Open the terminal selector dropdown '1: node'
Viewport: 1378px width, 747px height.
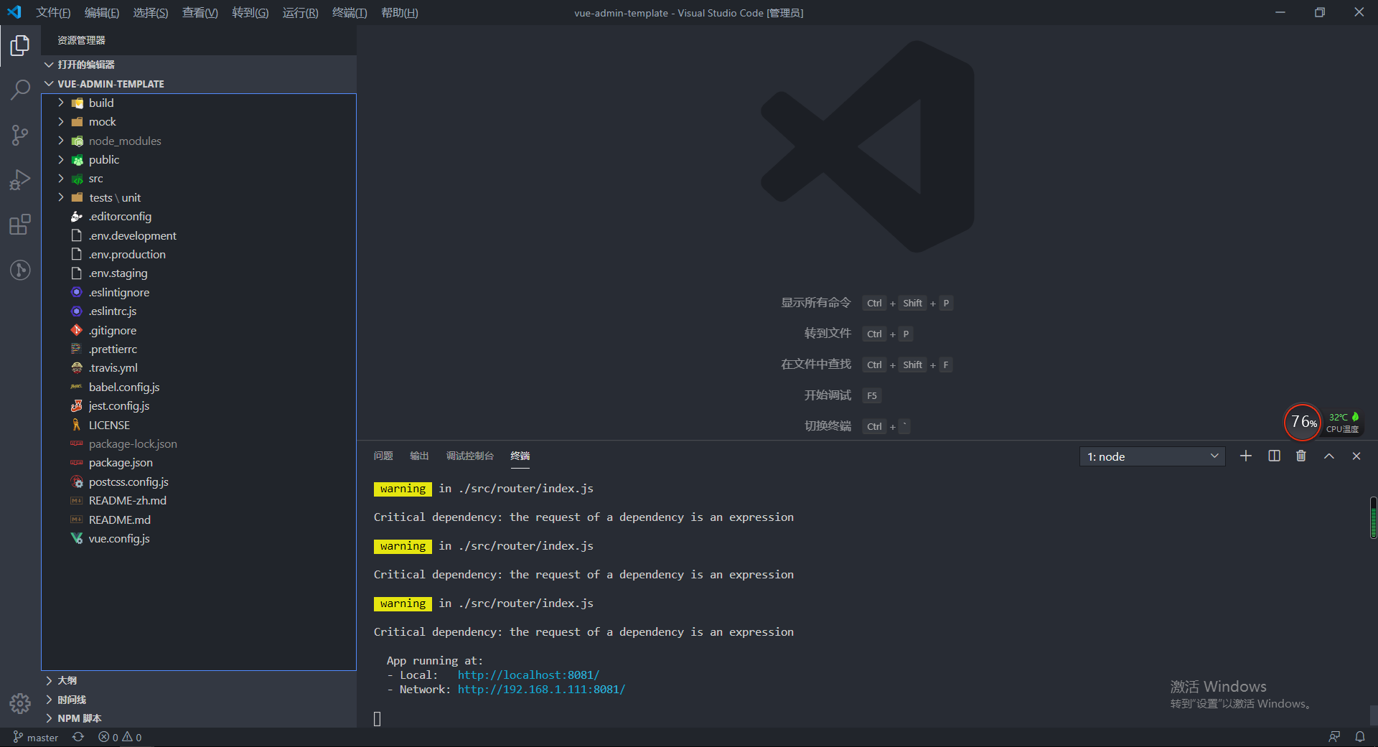click(1153, 456)
